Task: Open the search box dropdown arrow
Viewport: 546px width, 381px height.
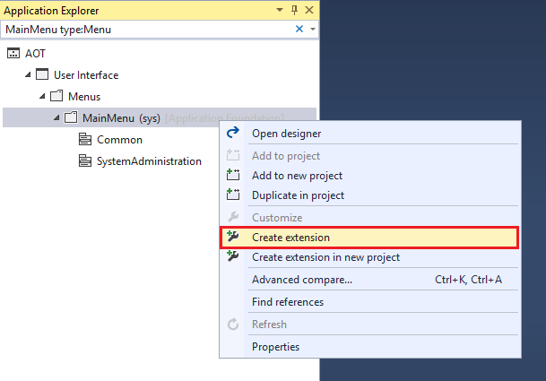Action: point(312,30)
